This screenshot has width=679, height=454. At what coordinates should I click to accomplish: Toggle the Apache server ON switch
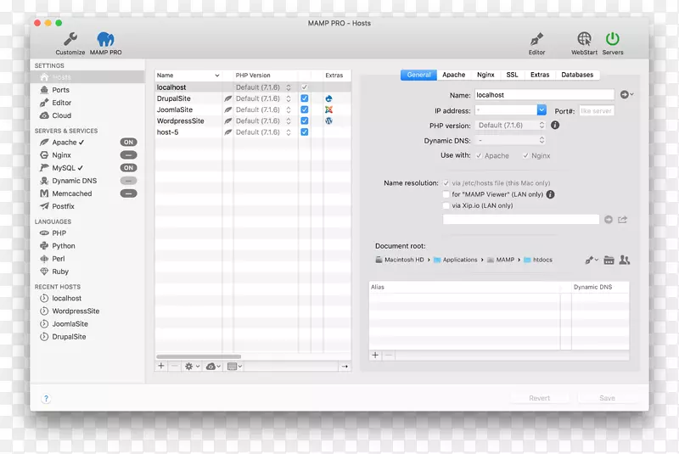click(x=128, y=143)
